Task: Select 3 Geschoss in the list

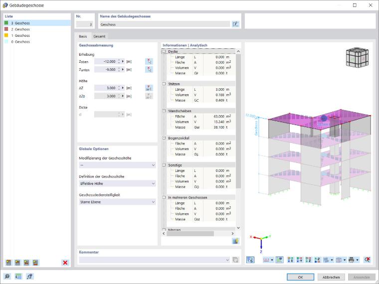Action: (x=37, y=23)
